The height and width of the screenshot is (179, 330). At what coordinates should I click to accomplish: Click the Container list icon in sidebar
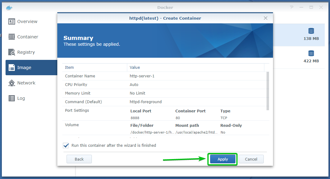coord(12,37)
